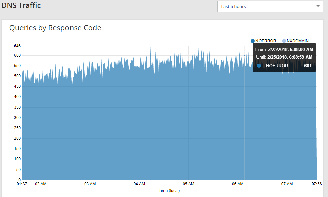The height and width of the screenshot is (197, 328).
Task: Click the "03 AM" x-axis tick label
Action: point(90,184)
